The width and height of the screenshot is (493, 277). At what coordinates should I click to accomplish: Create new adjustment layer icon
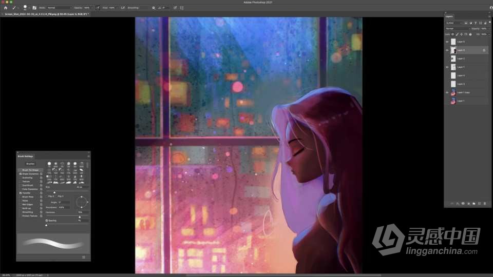468,204
